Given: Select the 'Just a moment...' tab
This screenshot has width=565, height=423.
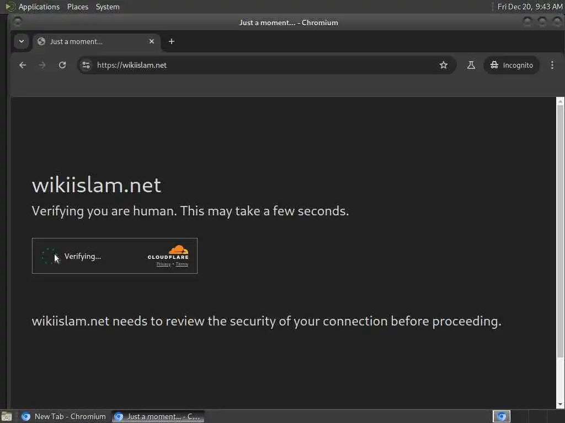Looking at the screenshot, I should pyautogui.click(x=97, y=41).
